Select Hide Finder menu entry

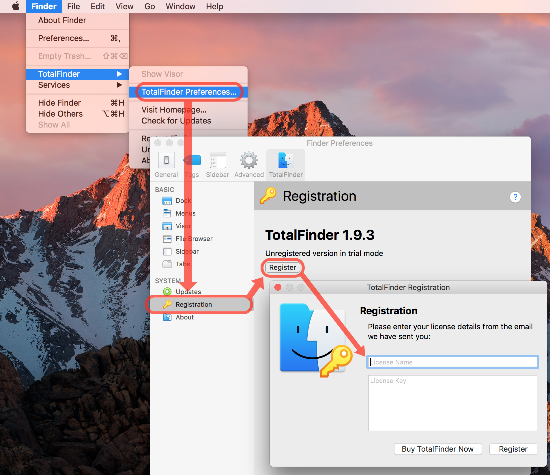[78, 103]
